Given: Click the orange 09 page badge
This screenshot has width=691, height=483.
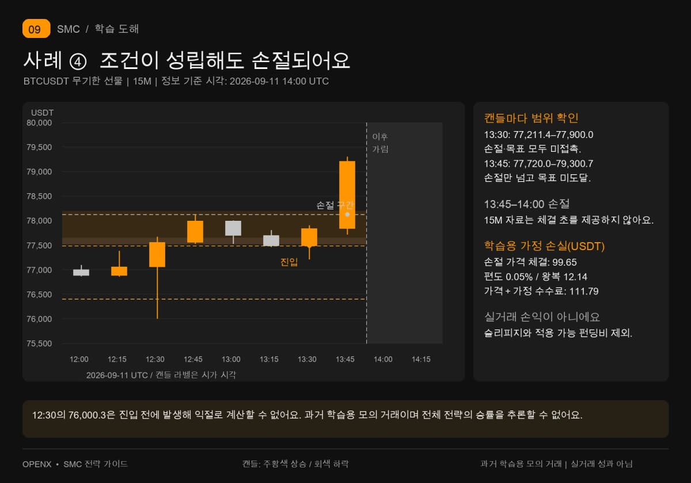Looking at the screenshot, I should [36, 29].
